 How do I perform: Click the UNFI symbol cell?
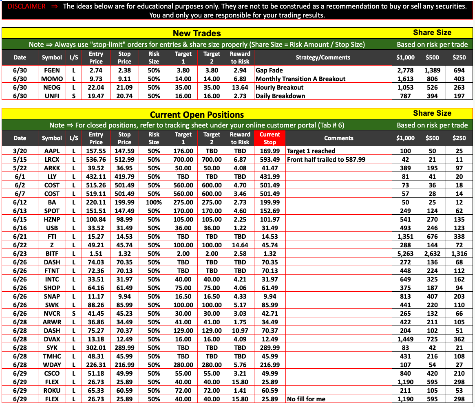(52, 96)
